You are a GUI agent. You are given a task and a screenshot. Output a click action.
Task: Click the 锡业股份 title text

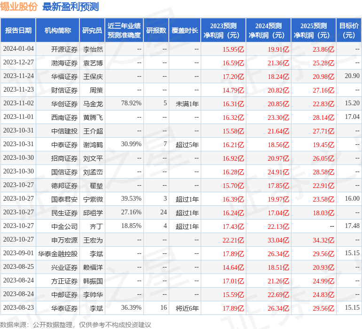(x=19, y=7)
